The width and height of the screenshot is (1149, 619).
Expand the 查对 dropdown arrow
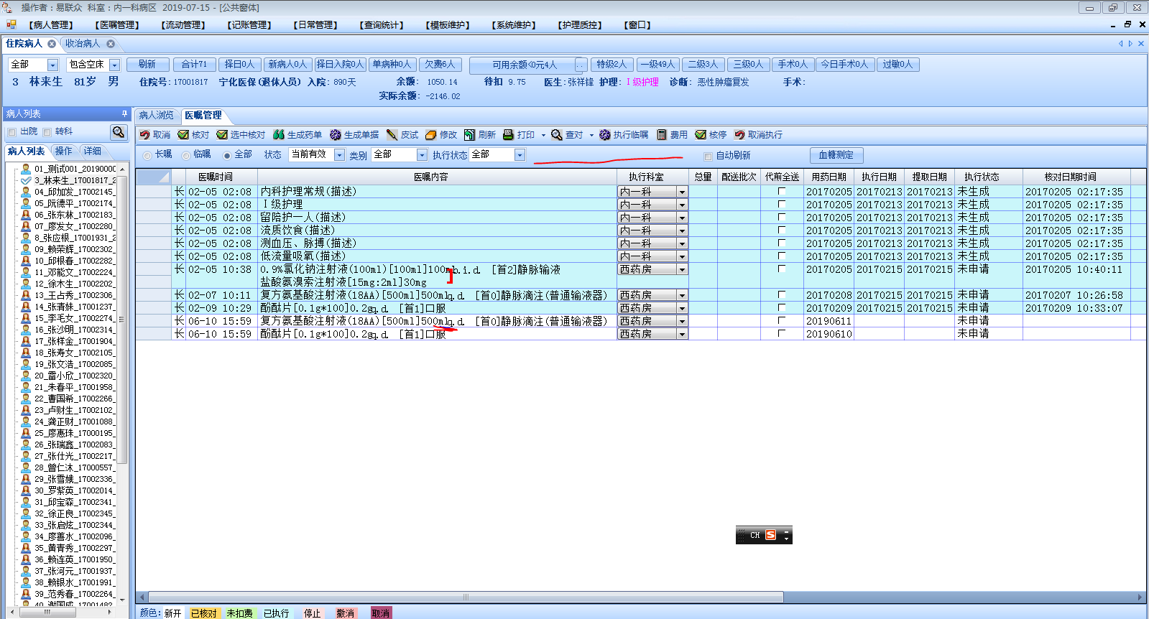coord(591,135)
